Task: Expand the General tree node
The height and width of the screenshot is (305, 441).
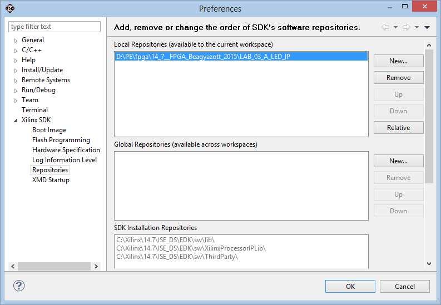Action: (x=16, y=41)
